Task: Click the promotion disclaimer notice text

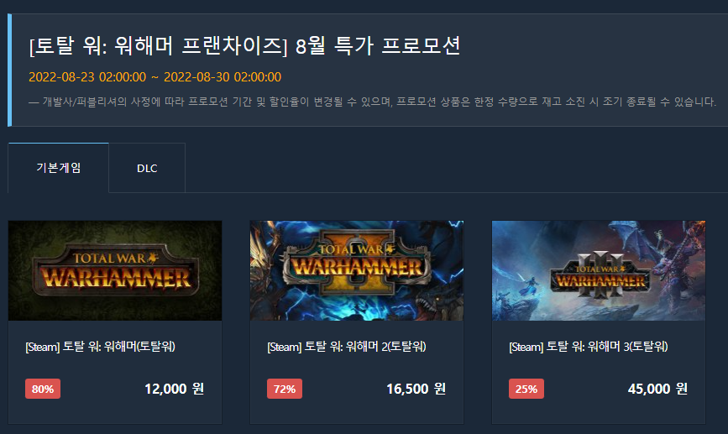Action: point(372,102)
